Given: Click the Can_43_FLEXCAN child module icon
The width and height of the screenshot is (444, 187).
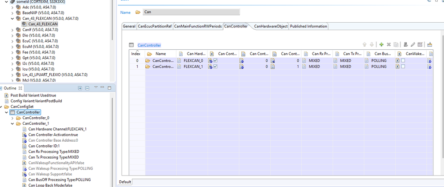Looking at the screenshot, I should pos(24,24).
